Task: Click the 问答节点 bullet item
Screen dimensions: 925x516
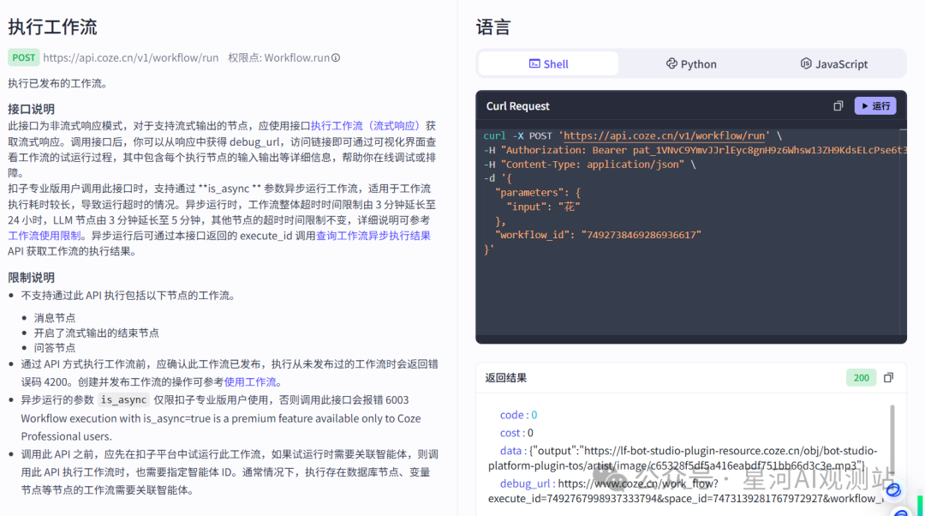Action: point(54,348)
